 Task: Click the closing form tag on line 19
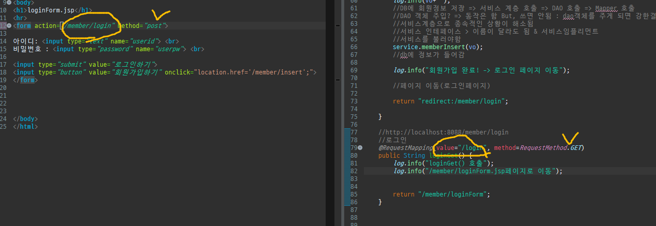pos(25,80)
